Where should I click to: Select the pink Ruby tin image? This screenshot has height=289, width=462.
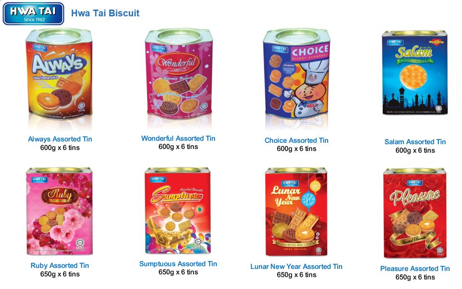coord(59,211)
